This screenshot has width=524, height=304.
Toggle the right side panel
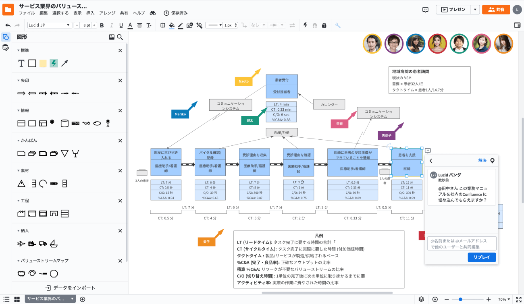tap(517, 25)
